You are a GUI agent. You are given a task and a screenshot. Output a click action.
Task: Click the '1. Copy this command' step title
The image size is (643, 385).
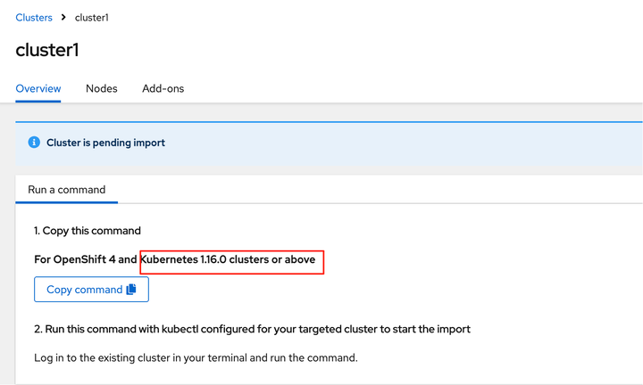(88, 231)
